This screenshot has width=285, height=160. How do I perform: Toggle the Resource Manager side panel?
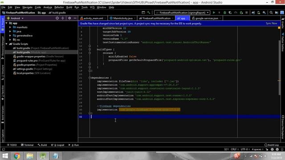tap(3, 48)
